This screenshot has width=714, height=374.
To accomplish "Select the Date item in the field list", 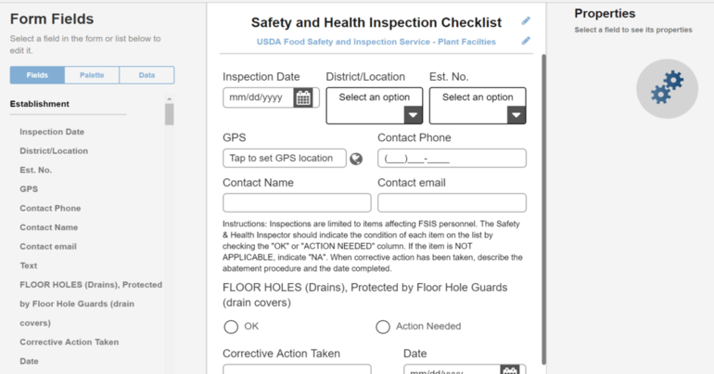I will 29,361.
